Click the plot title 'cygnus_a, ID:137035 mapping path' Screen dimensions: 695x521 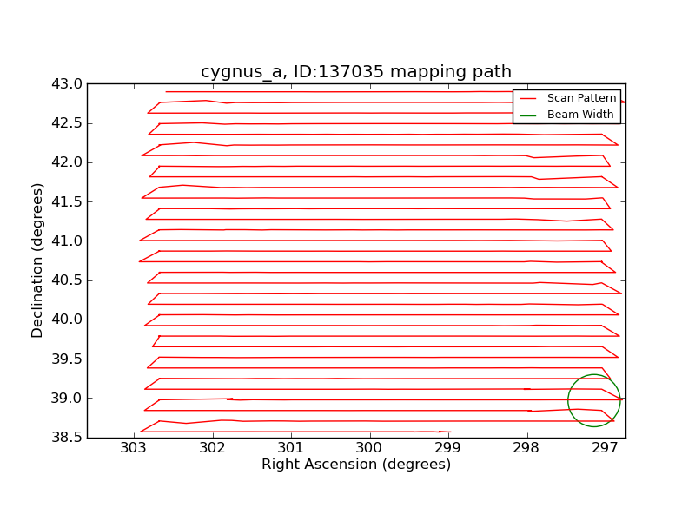click(356, 71)
